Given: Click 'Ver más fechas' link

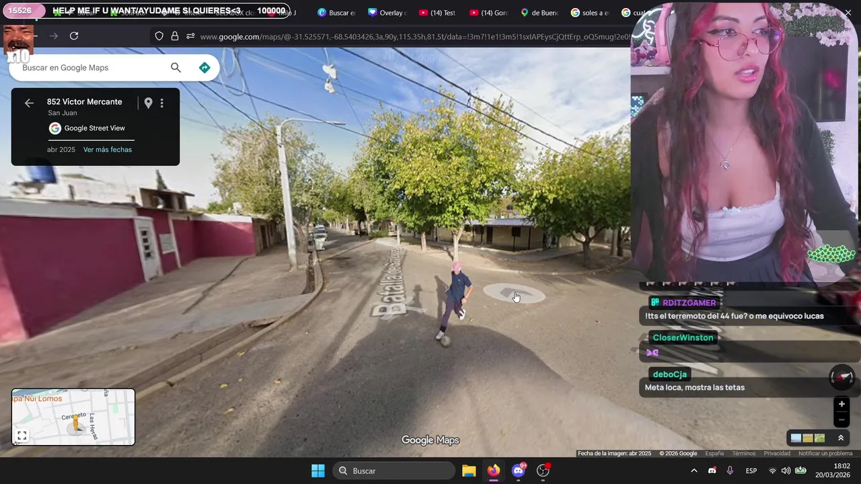Looking at the screenshot, I should pos(108,149).
